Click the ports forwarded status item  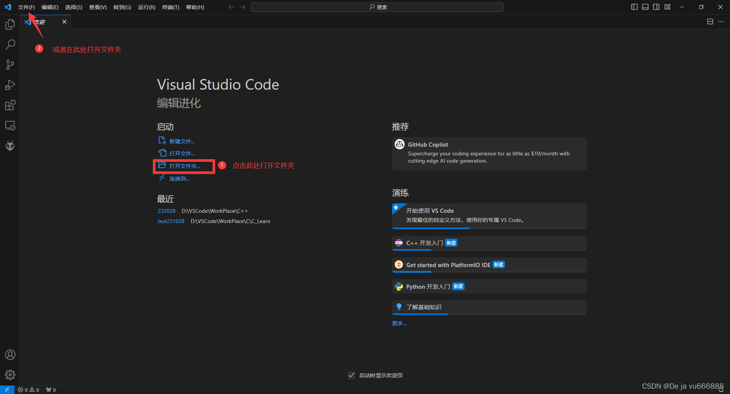(51, 390)
